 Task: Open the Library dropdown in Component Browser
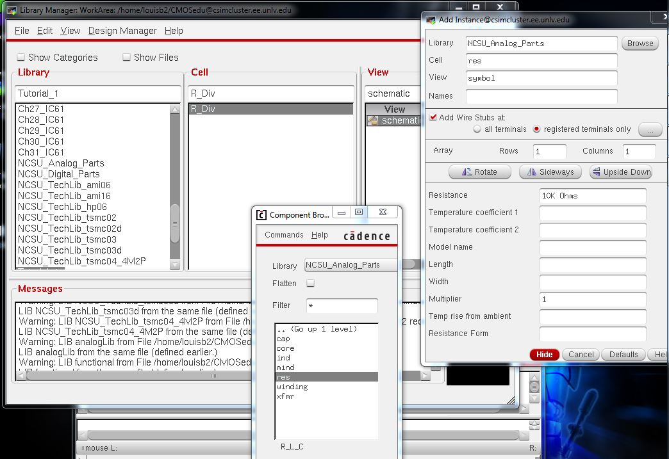351,265
